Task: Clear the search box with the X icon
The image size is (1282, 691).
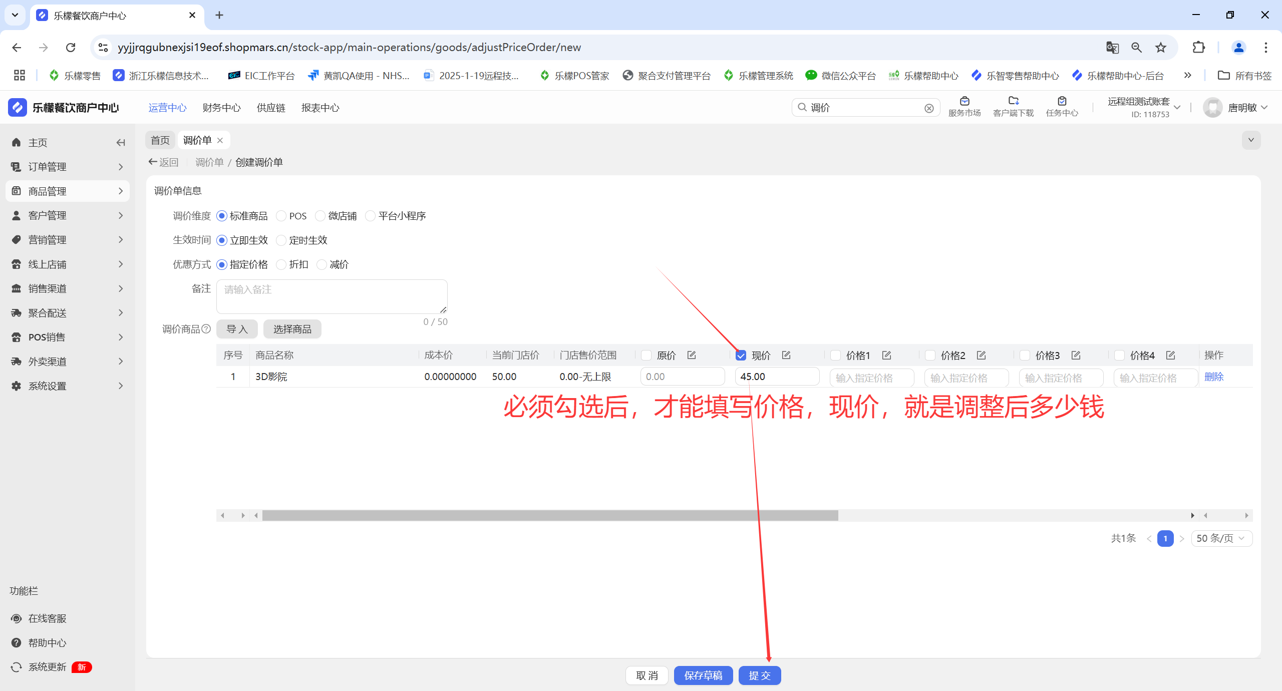Action: click(929, 108)
